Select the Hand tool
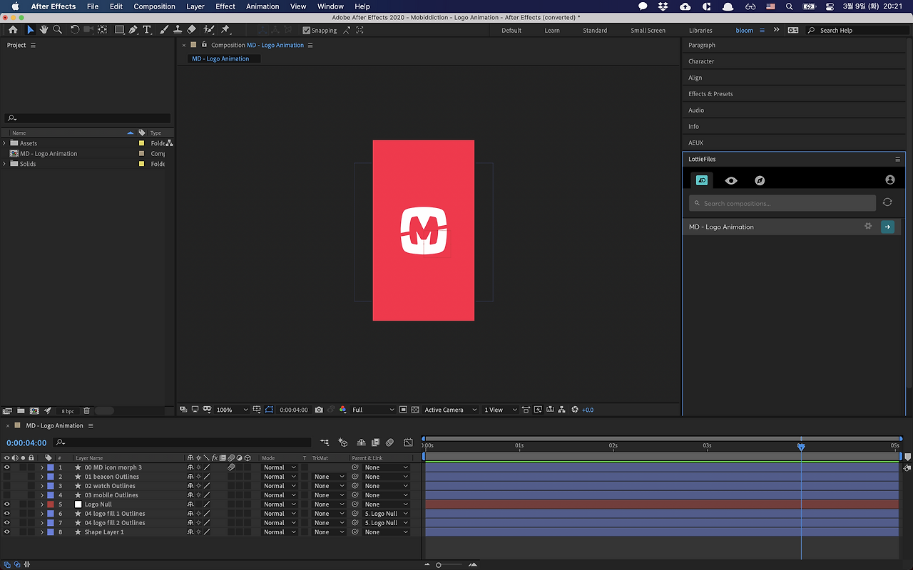The width and height of the screenshot is (913, 570). 44,30
